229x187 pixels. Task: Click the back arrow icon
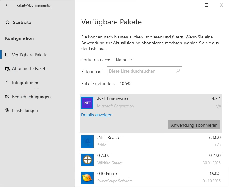[x=7, y=5]
